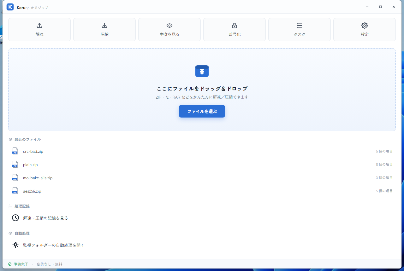Click the small clock icon beside 最近のファイル
This screenshot has width=404, height=271.
[x=10, y=139]
